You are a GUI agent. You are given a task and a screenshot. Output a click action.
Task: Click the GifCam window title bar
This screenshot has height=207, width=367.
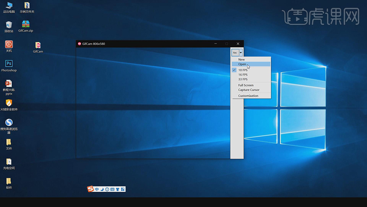pyautogui.click(x=148, y=44)
